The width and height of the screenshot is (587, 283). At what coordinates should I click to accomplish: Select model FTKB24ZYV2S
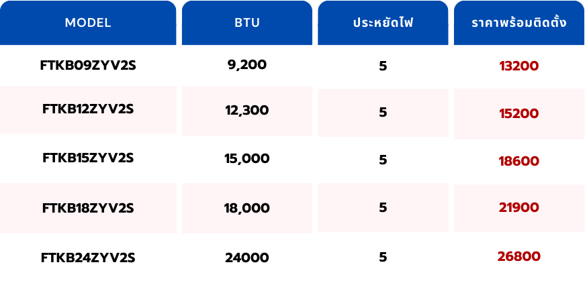pos(88,258)
